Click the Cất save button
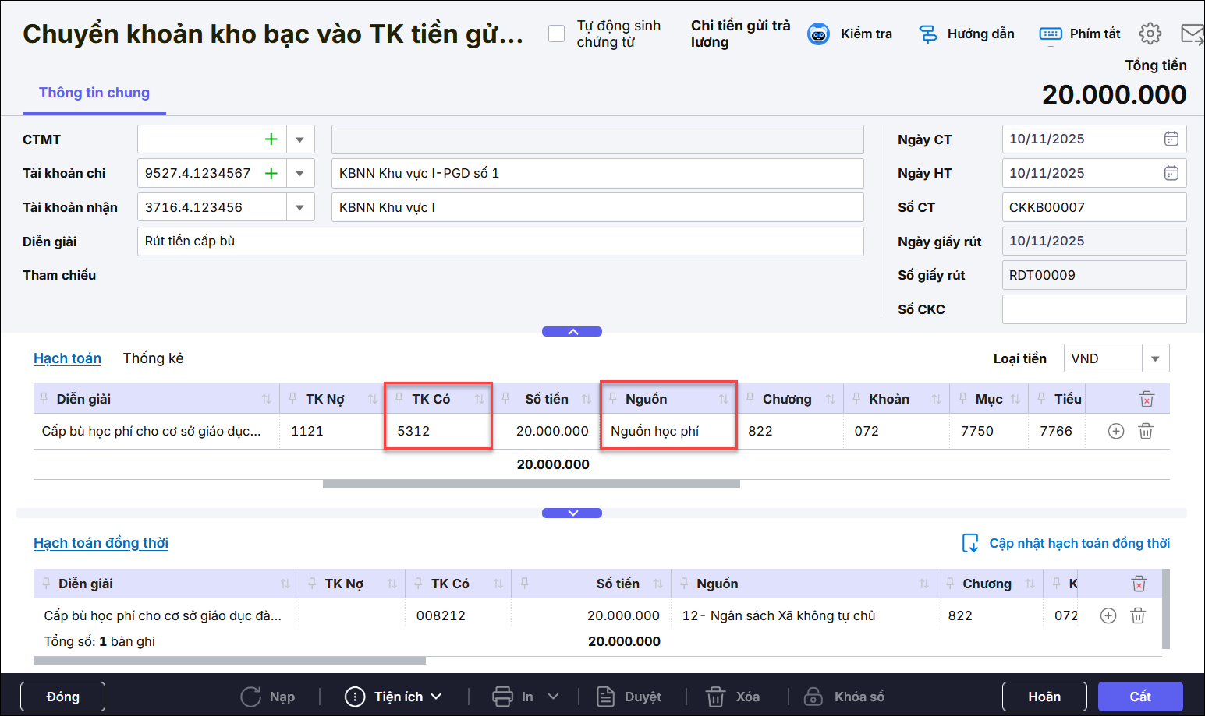 pos(1139,697)
